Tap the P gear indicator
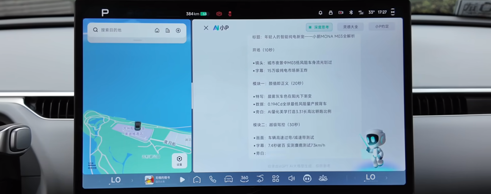The height and width of the screenshot is (194, 491). click(x=105, y=13)
